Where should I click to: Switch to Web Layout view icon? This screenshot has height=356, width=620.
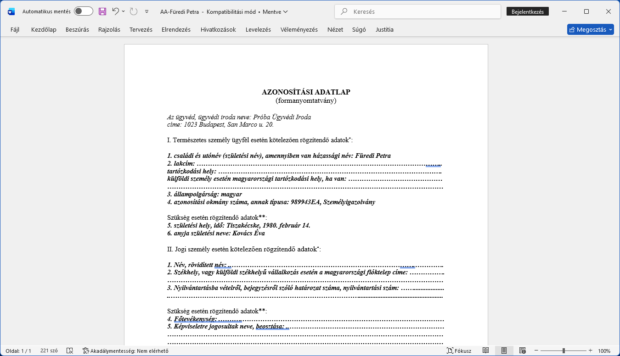(522, 351)
